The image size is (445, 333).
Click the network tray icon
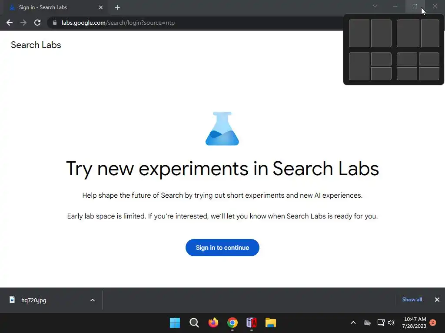[x=381, y=323]
